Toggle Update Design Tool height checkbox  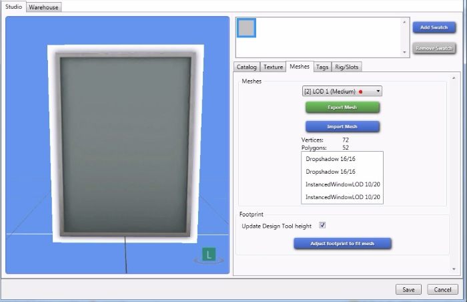tap(322, 226)
